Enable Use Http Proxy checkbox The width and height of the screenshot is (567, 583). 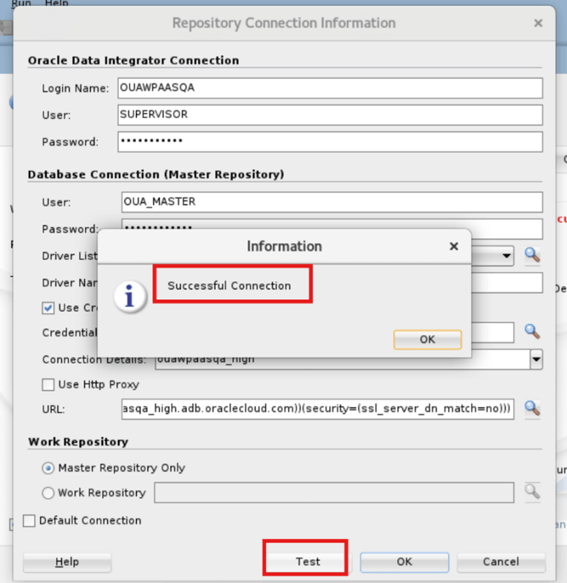(48, 384)
